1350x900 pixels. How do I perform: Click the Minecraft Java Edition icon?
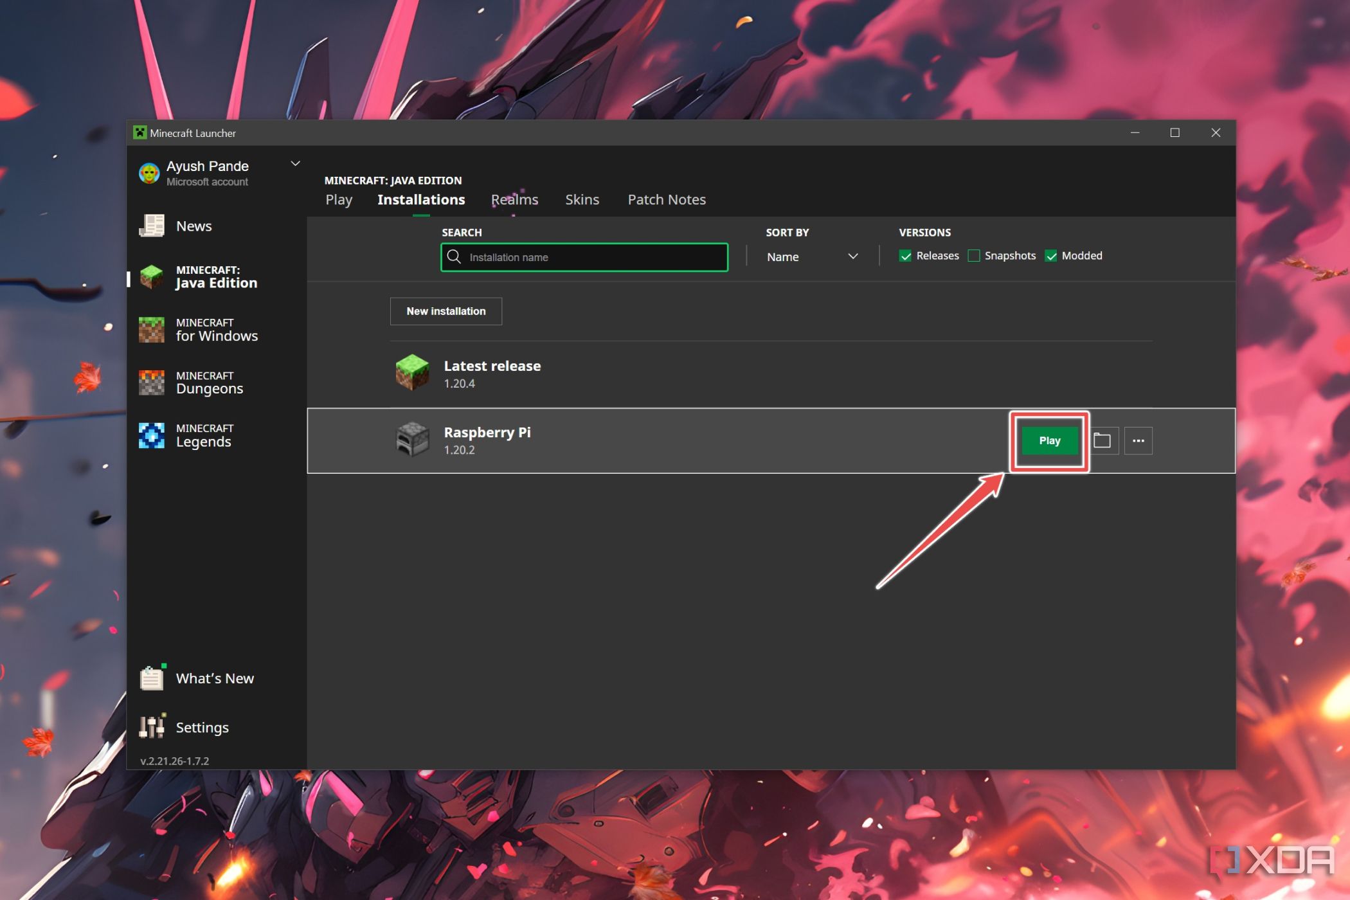[154, 276]
